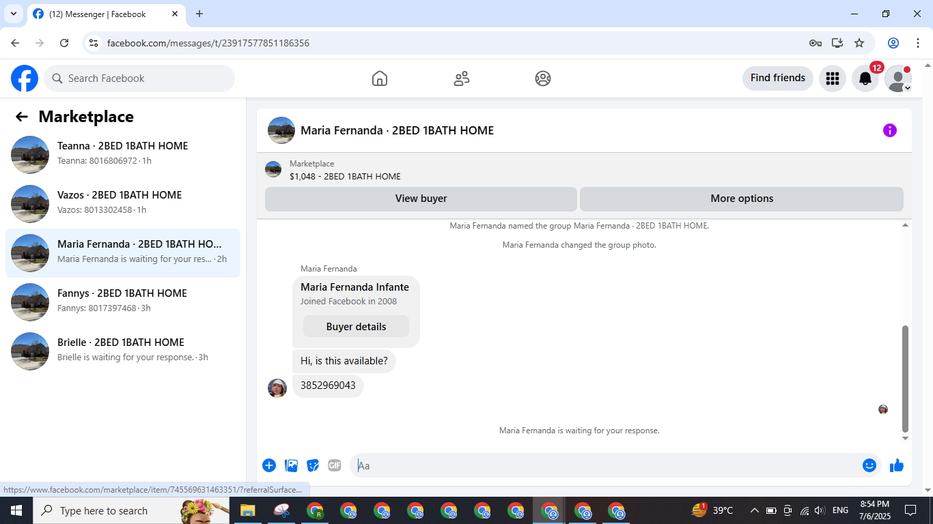Click the address bar URL

(x=208, y=43)
